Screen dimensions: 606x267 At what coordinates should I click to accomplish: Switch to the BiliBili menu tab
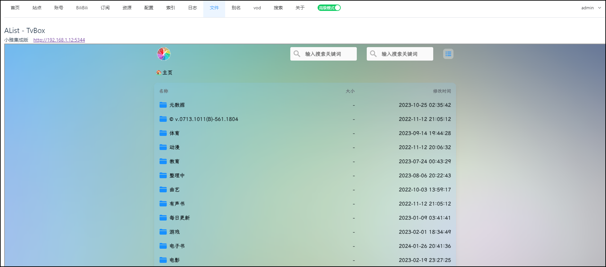(82, 8)
